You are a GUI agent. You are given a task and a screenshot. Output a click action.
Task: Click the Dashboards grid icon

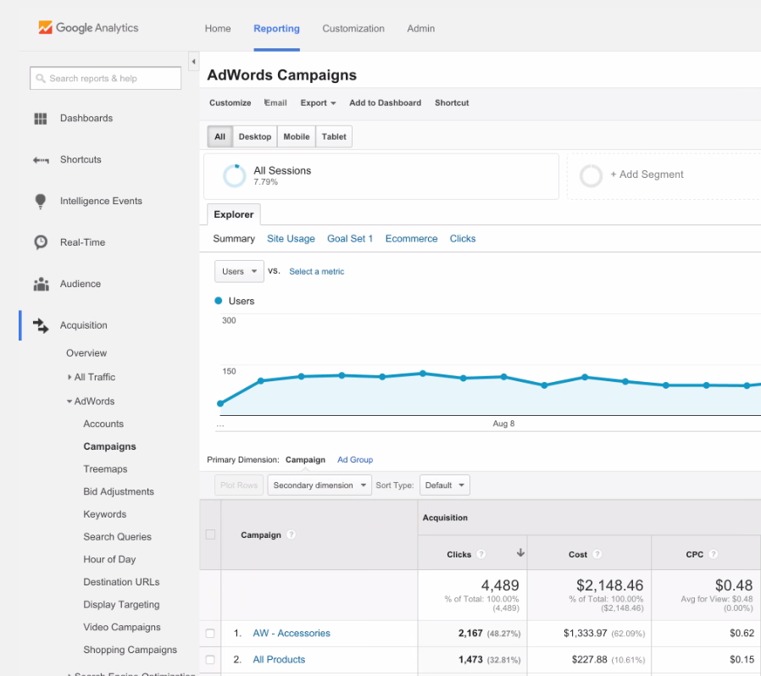tap(41, 119)
